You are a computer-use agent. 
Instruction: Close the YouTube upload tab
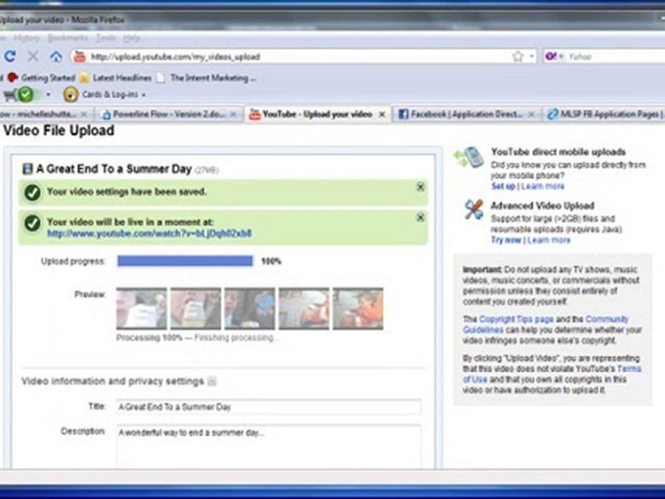[x=382, y=114]
